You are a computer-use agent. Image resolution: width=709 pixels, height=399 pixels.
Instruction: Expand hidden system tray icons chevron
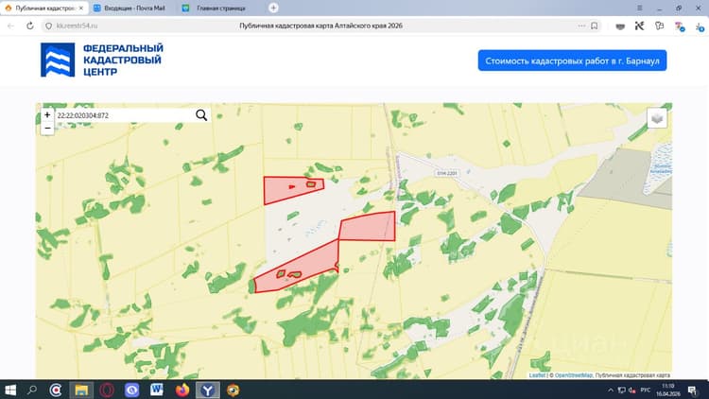[x=611, y=390]
